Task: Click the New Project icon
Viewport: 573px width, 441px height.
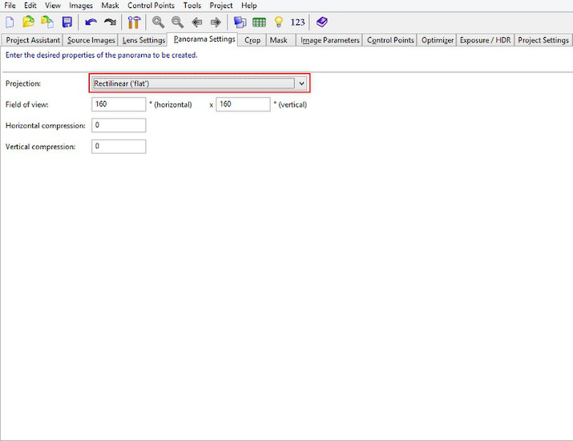Action: pyautogui.click(x=10, y=22)
